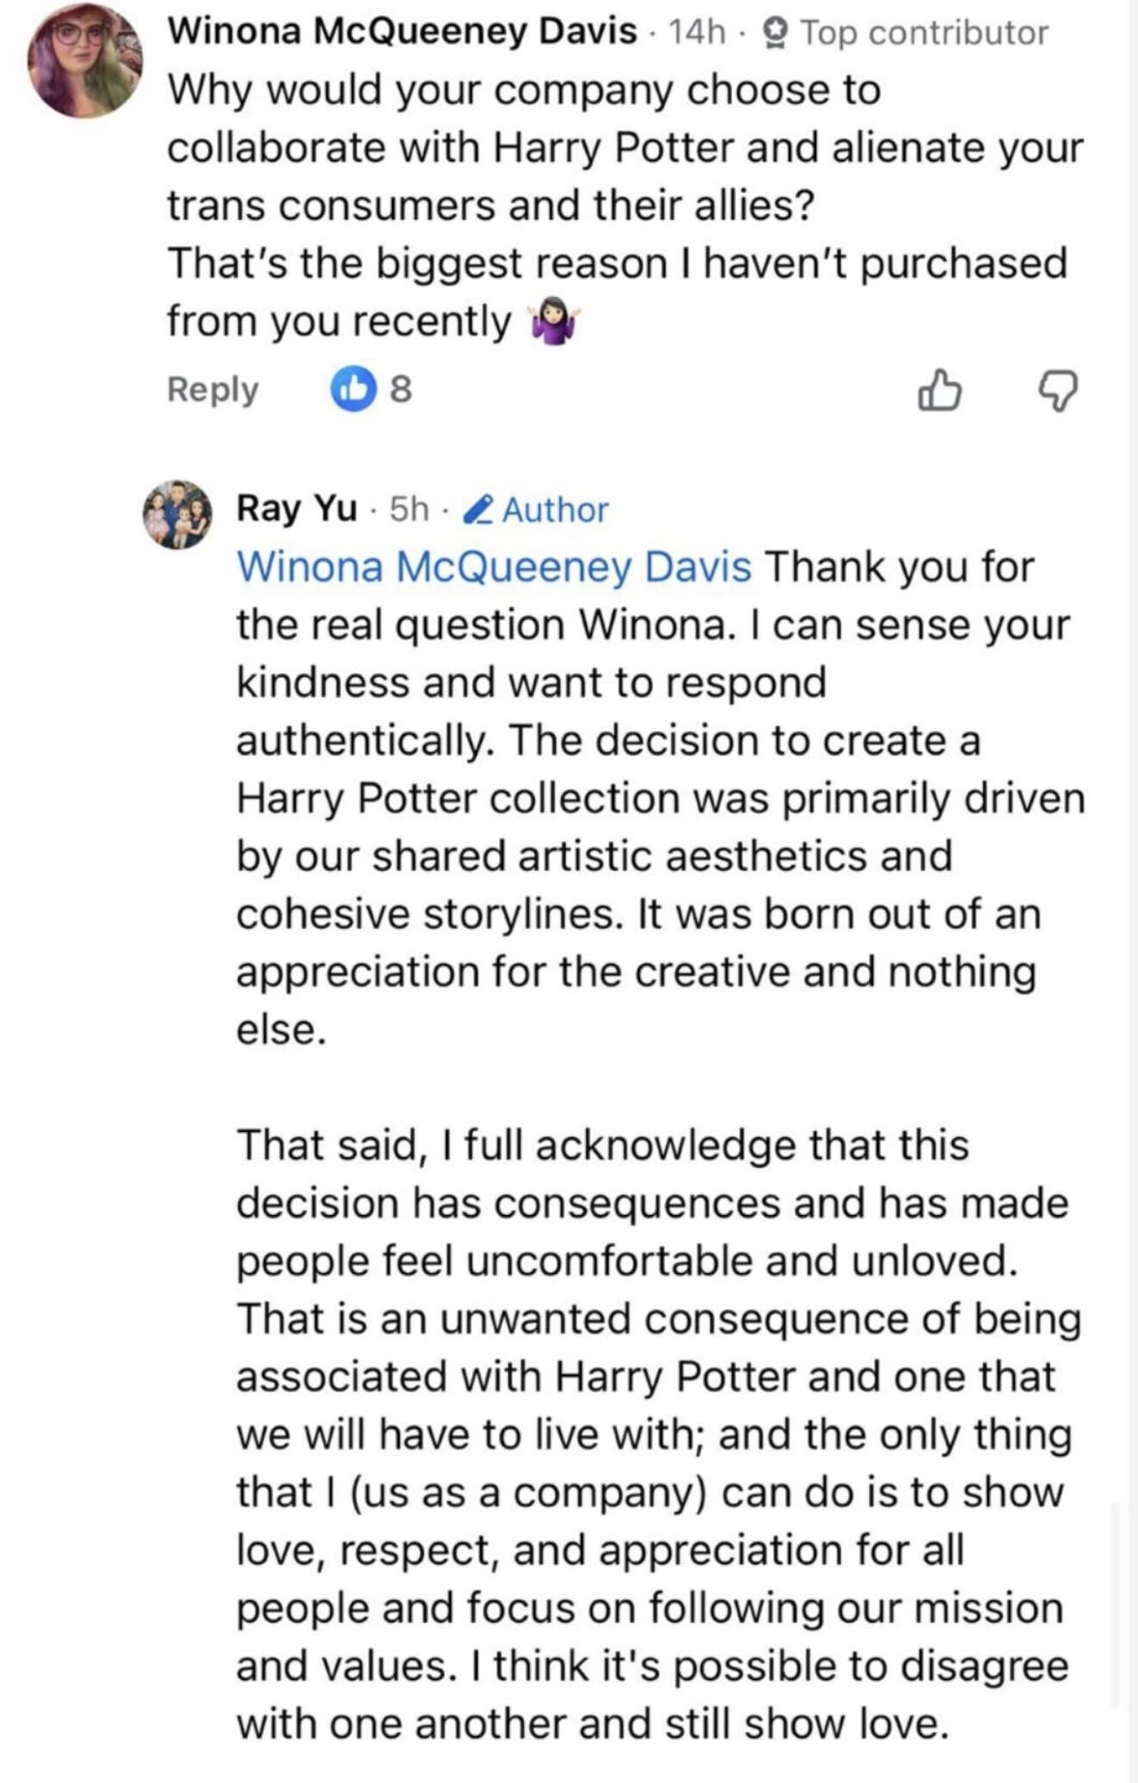Image resolution: width=1138 pixels, height=1783 pixels.
Task: Open the 5h reply timestamp
Action: pos(409,510)
